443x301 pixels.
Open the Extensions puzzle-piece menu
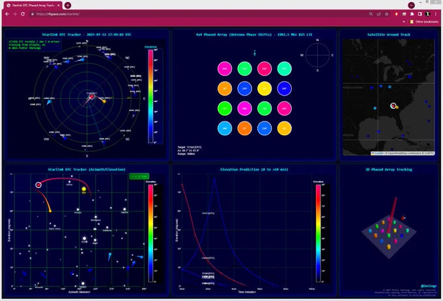pyautogui.click(x=412, y=14)
